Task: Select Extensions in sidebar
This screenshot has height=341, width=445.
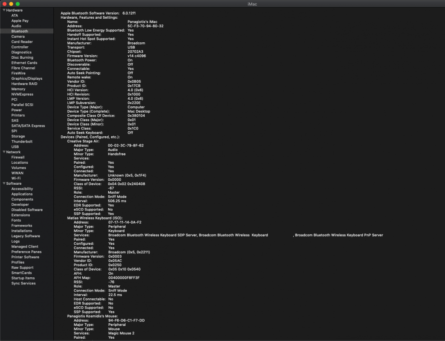Action: (x=20, y=215)
